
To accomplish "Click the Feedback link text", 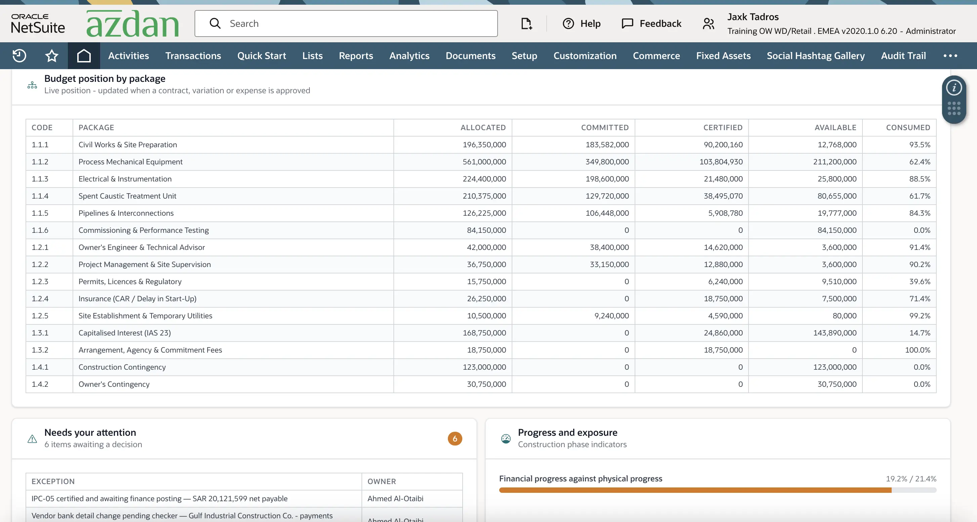I will pos(660,23).
